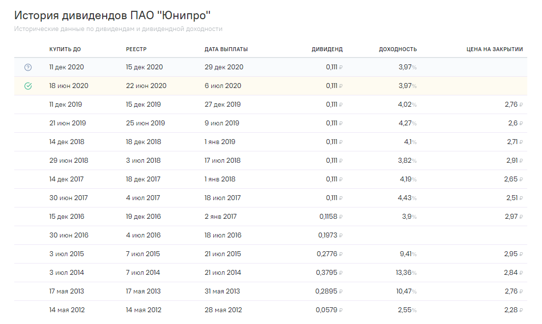Click the closing price 2,91 ₽

tap(514, 160)
